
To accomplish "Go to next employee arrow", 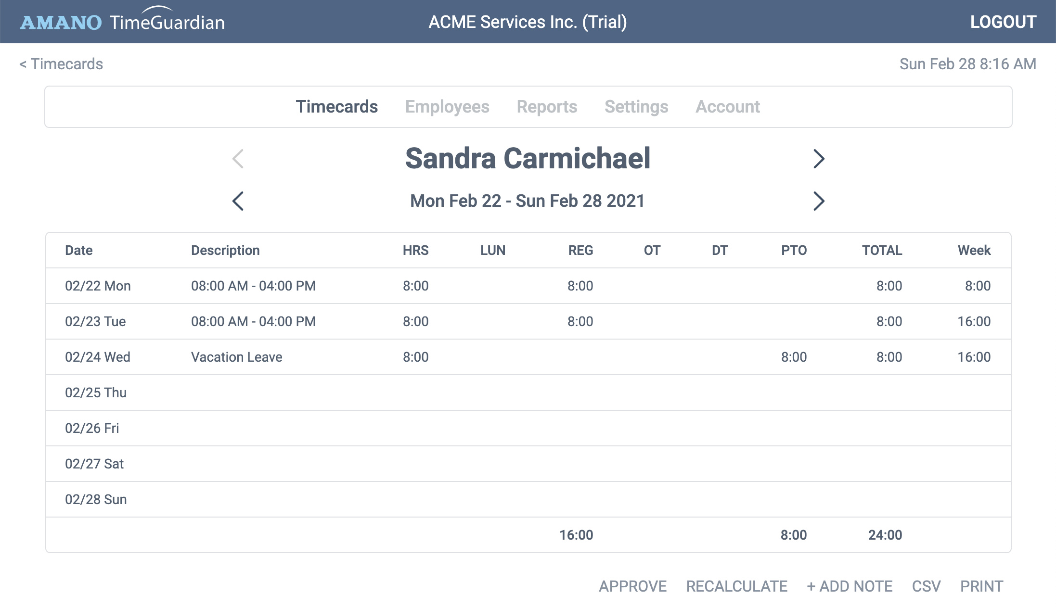I will tap(819, 159).
